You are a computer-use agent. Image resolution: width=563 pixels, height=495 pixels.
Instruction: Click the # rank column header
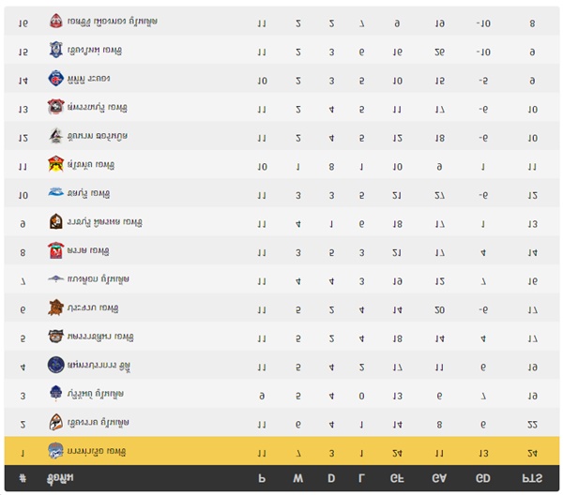click(23, 478)
